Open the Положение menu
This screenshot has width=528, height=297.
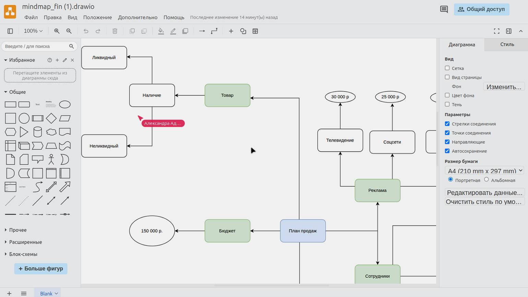[x=97, y=17]
